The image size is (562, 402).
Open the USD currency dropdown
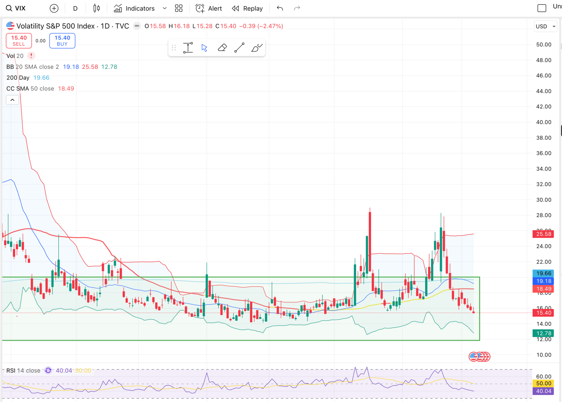[545, 26]
